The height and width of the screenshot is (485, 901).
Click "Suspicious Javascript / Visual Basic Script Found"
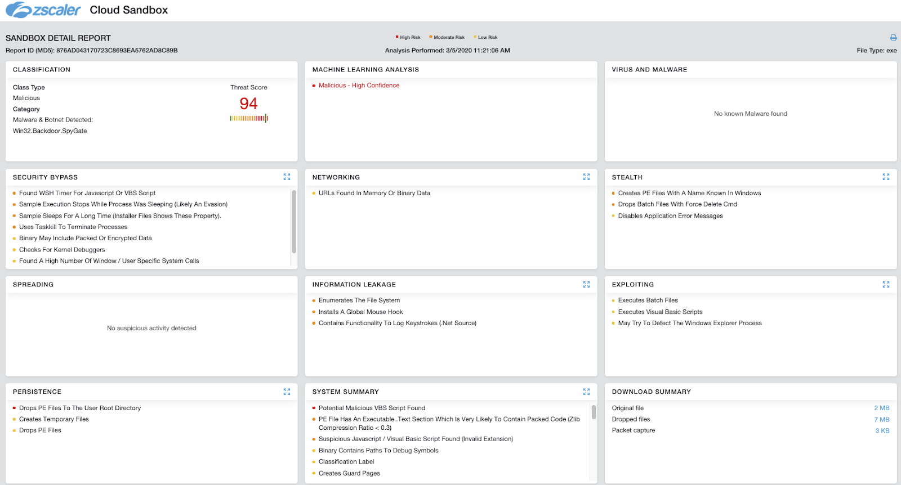pyautogui.click(x=416, y=439)
